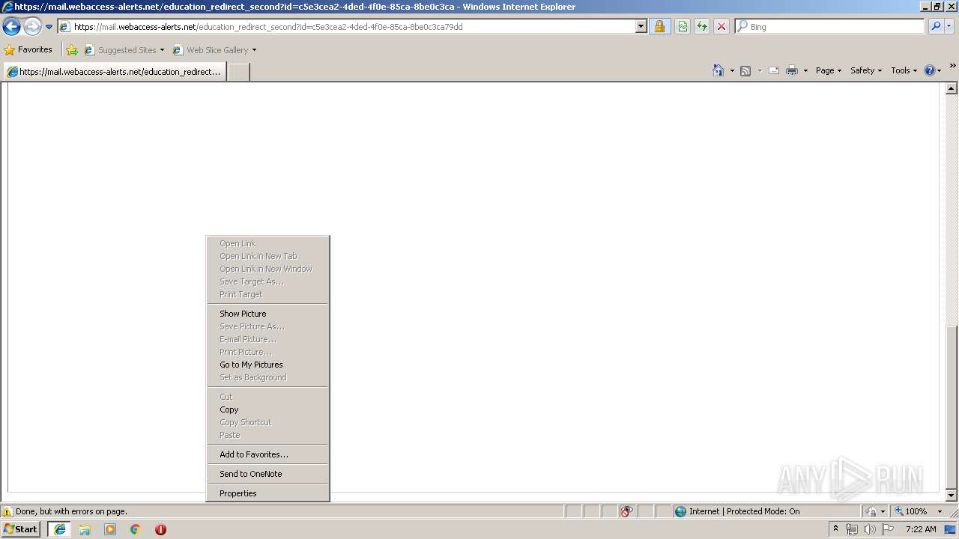This screenshot has width=959, height=539.
Task: Open the Suggested Sites link
Action: tap(124, 50)
